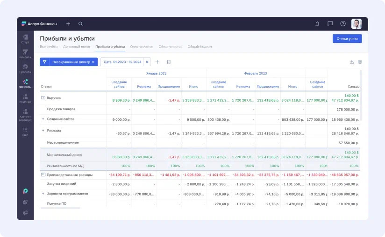This screenshot has height=237, width=385.
Task: Click the help question mark icon
Action: pos(343,24)
